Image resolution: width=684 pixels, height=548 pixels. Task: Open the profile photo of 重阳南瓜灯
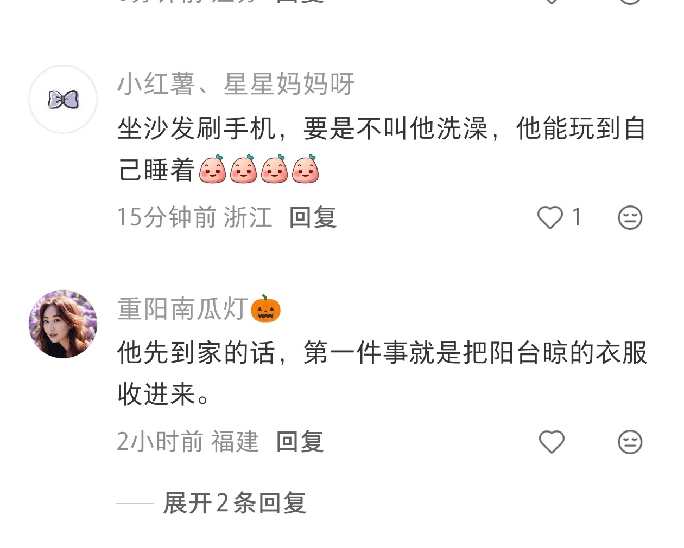pos(63,324)
